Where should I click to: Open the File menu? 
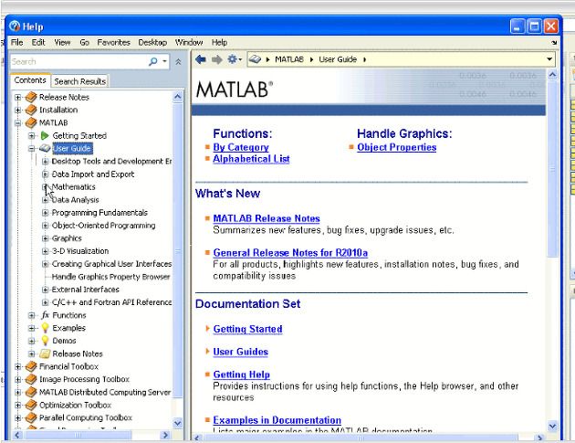[16, 43]
